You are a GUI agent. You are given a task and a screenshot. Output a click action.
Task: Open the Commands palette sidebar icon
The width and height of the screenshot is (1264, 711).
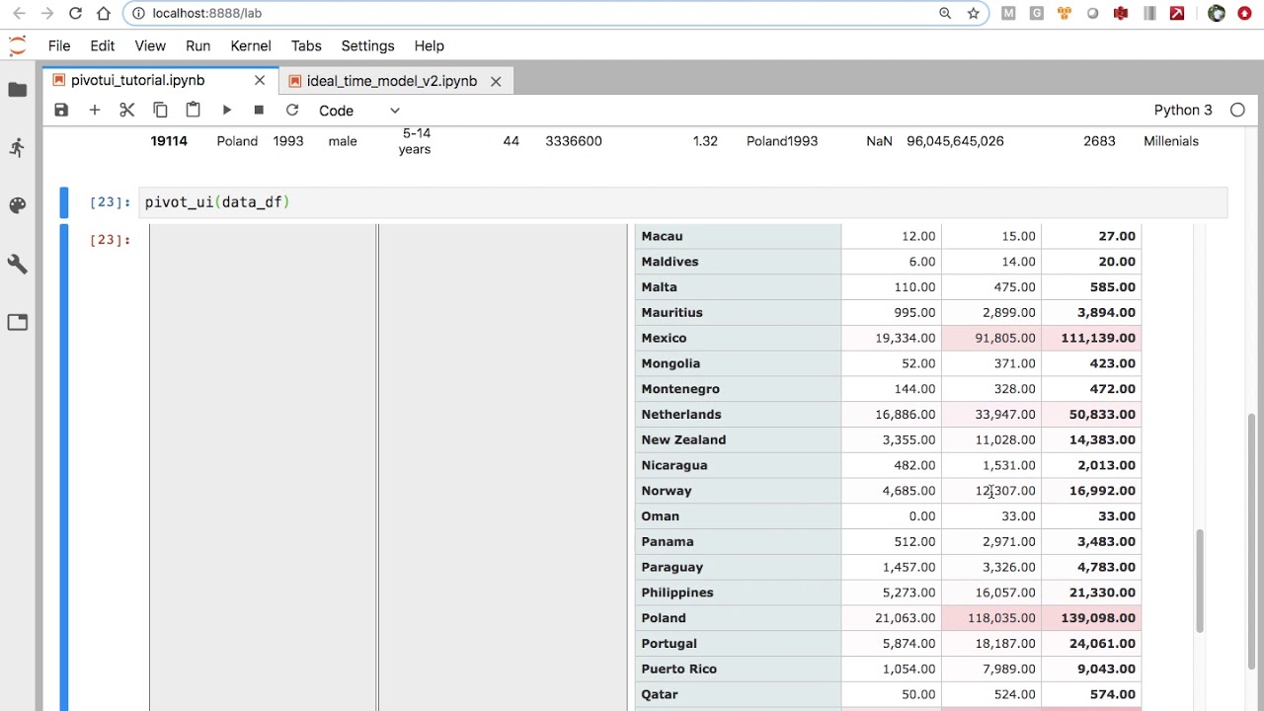pyautogui.click(x=18, y=205)
